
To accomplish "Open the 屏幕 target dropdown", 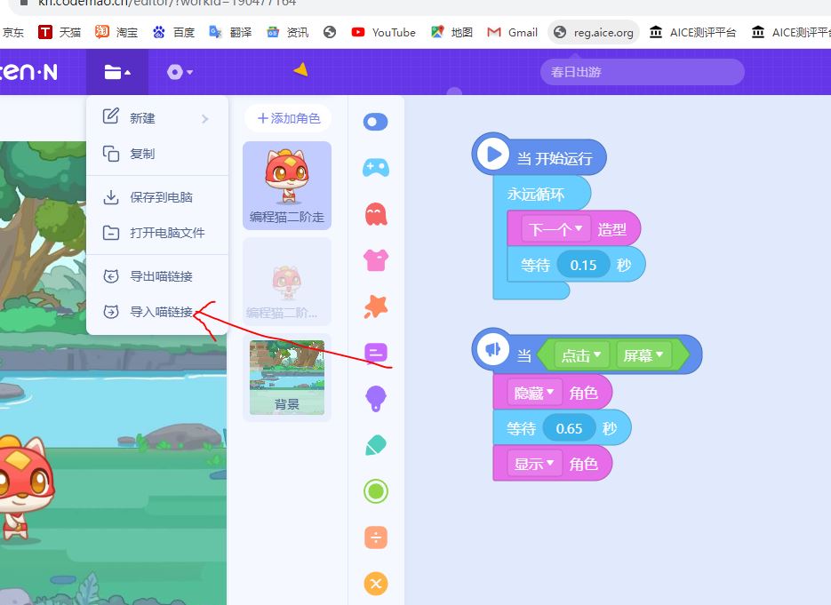I will point(643,355).
